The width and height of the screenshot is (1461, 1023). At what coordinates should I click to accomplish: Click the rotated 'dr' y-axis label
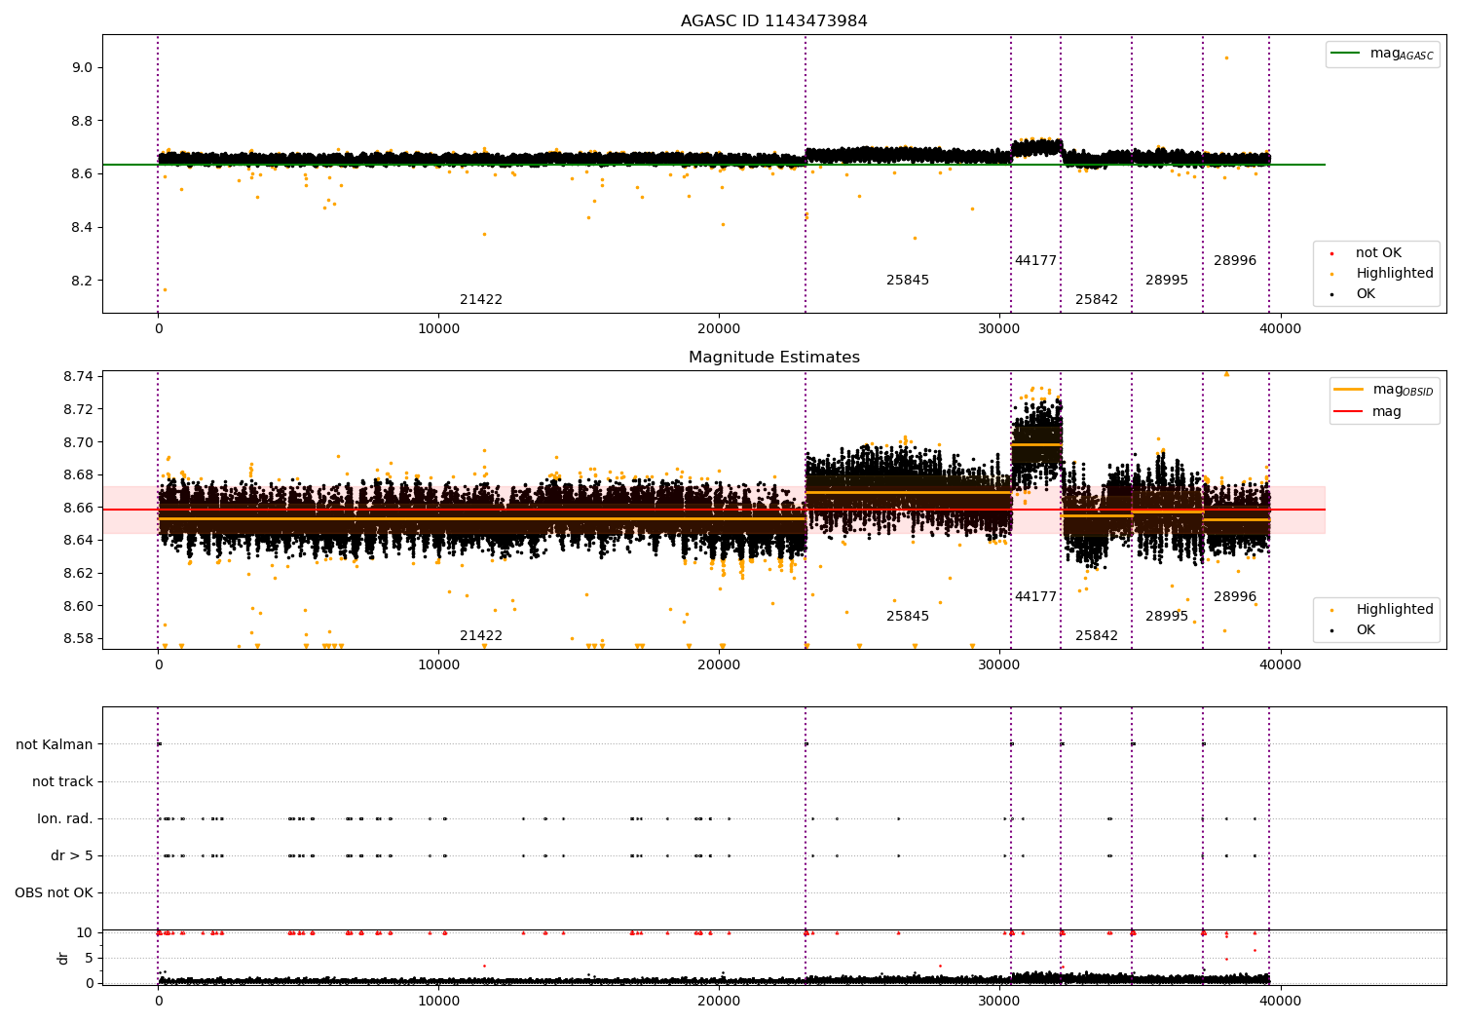click(x=63, y=958)
